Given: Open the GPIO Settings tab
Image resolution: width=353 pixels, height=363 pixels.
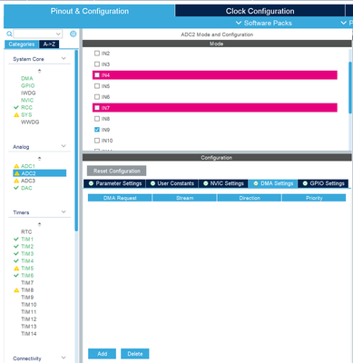Looking at the screenshot, I should tap(323, 183).
